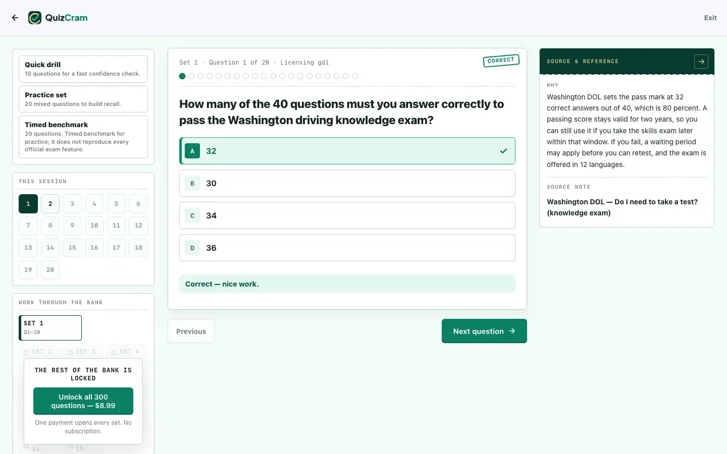
Task: Click the back arrow in the header
Action: tap(15, 18)
